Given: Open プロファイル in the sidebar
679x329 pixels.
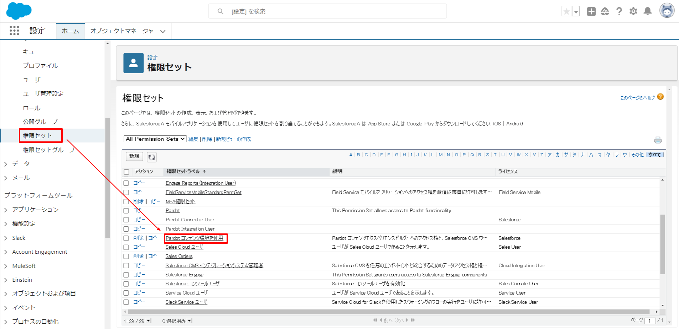Looking at the screenshot, I should 40,66.
